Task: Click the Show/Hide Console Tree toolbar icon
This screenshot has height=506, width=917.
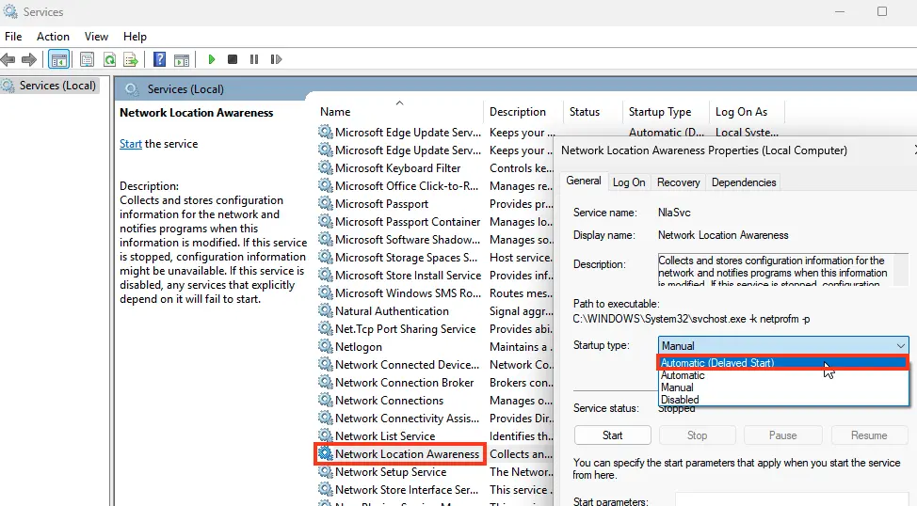Action: 58,59
